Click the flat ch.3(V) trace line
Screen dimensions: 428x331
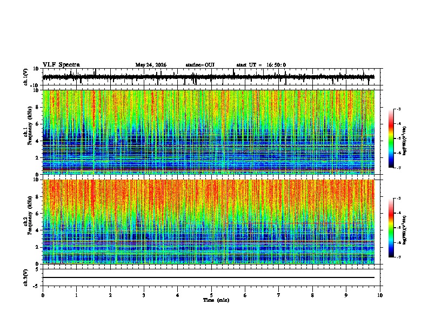click(209, 277)
